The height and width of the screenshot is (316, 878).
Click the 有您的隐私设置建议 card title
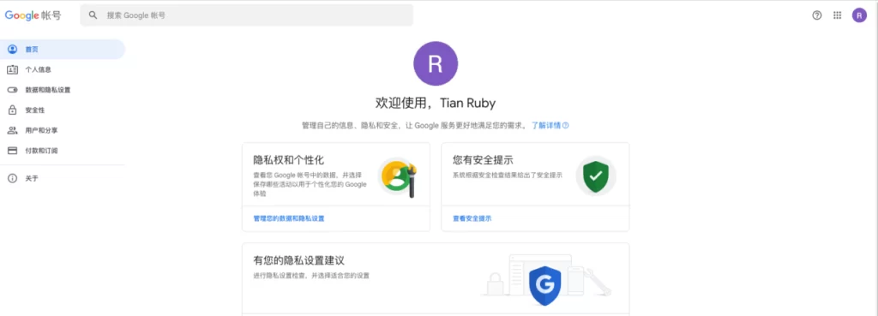298,260
